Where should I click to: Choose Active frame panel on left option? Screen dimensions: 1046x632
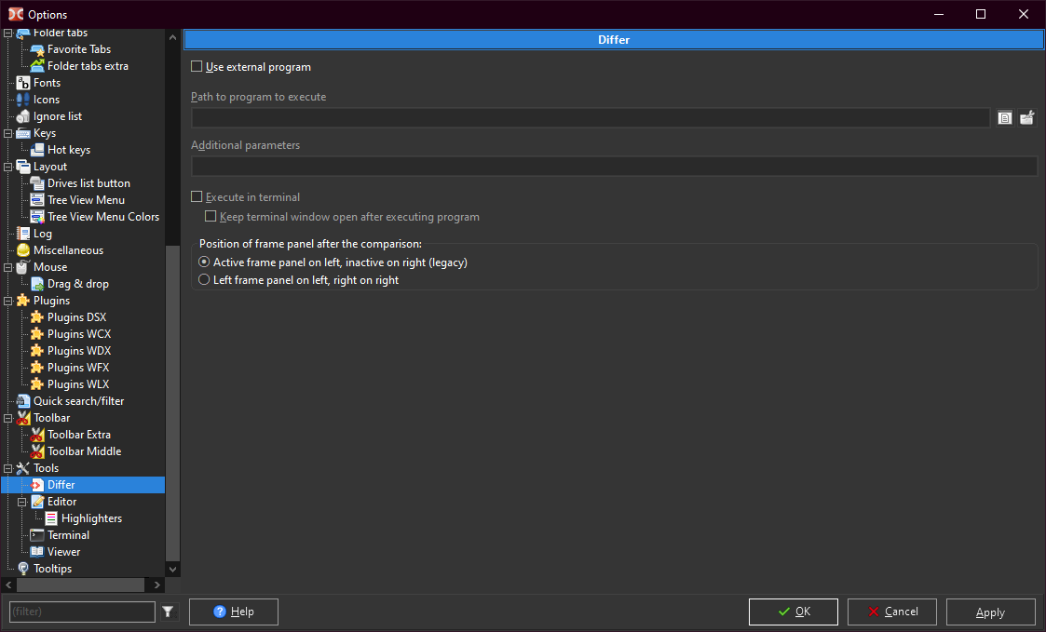coord(204,262)
